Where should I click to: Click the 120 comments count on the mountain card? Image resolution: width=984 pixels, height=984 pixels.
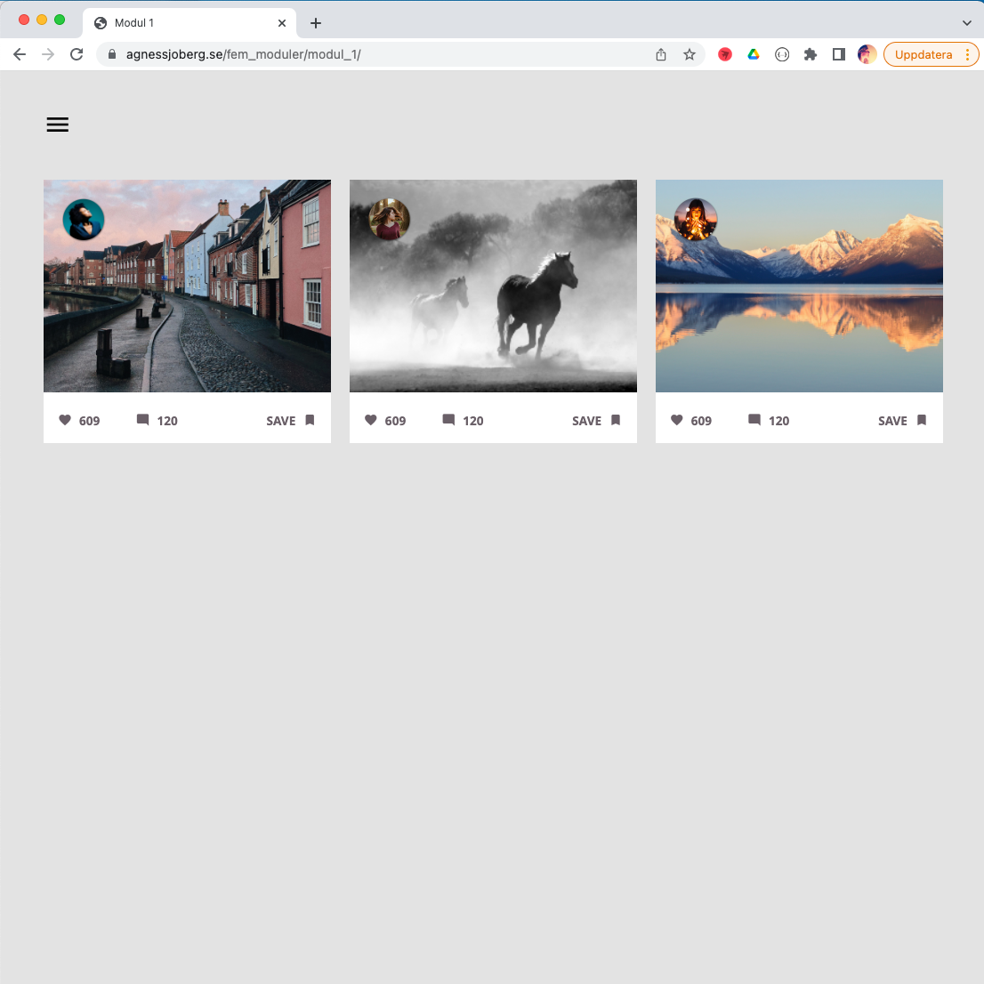coord(778,421)
